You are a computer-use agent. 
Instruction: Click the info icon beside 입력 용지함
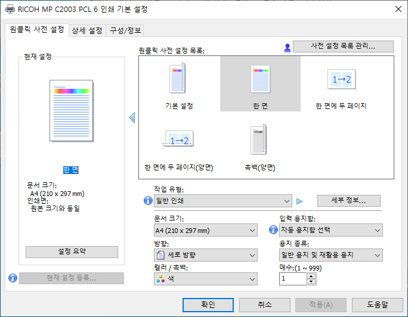273,229
